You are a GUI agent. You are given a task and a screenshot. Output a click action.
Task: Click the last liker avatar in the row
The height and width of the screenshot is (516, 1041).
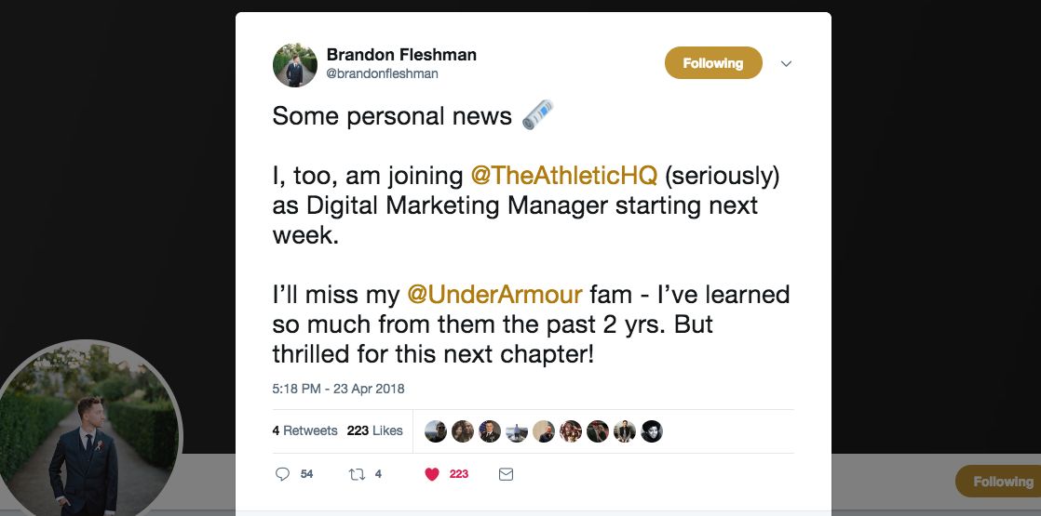tap(652, 431)
